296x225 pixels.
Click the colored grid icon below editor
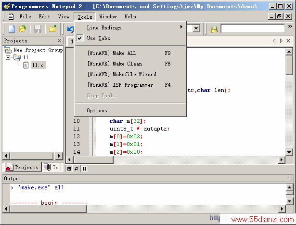point(69,169)
